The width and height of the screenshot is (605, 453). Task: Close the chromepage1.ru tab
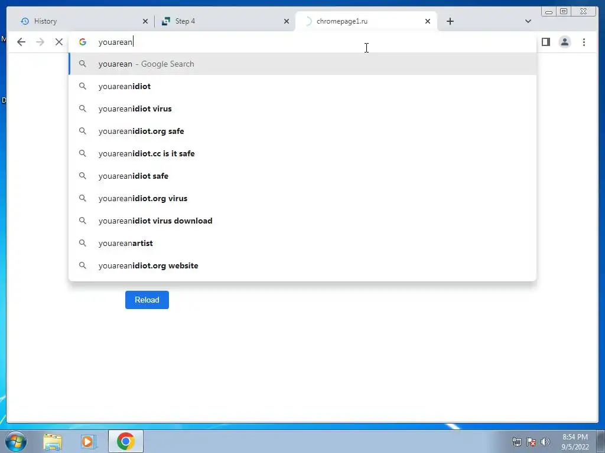[x=428, y=21]
